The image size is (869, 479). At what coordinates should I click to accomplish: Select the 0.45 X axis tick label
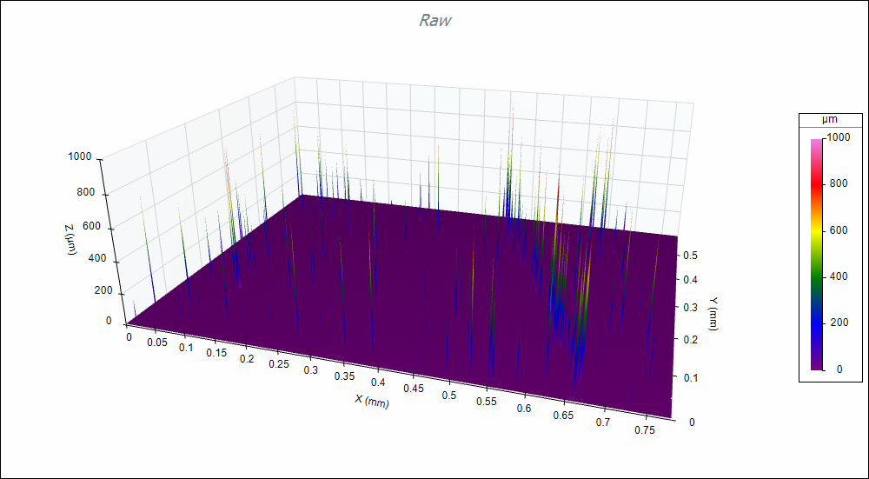413,389
